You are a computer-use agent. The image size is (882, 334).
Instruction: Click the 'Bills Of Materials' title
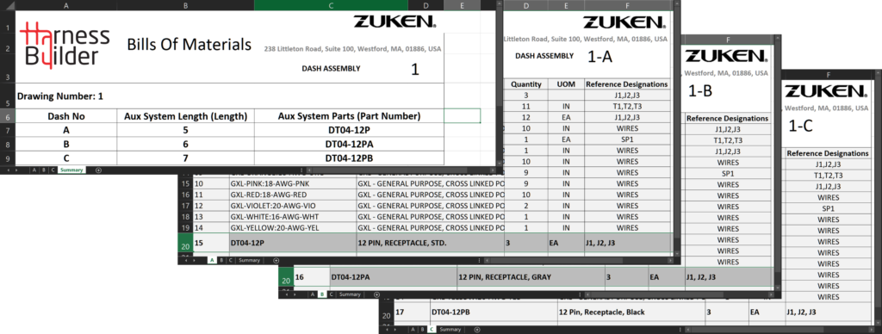[189, 45]
